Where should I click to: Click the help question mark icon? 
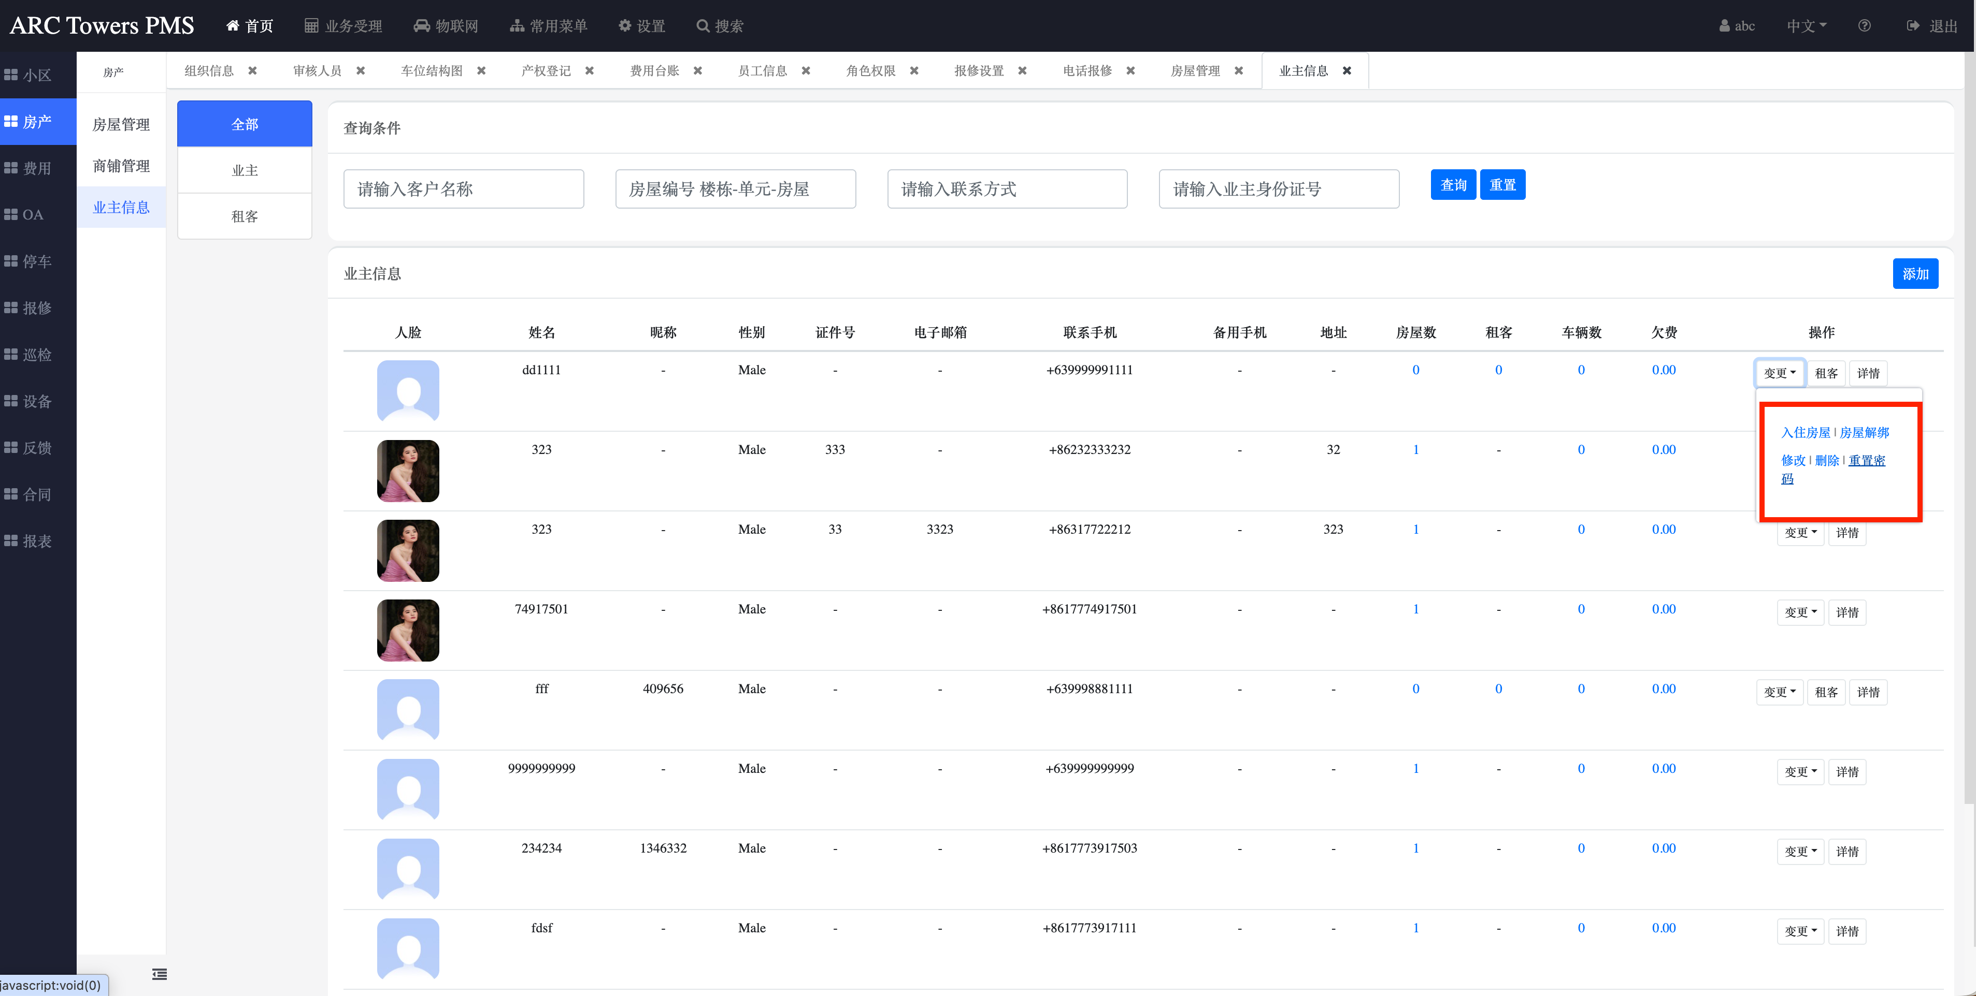click(x=1864, y=25)
